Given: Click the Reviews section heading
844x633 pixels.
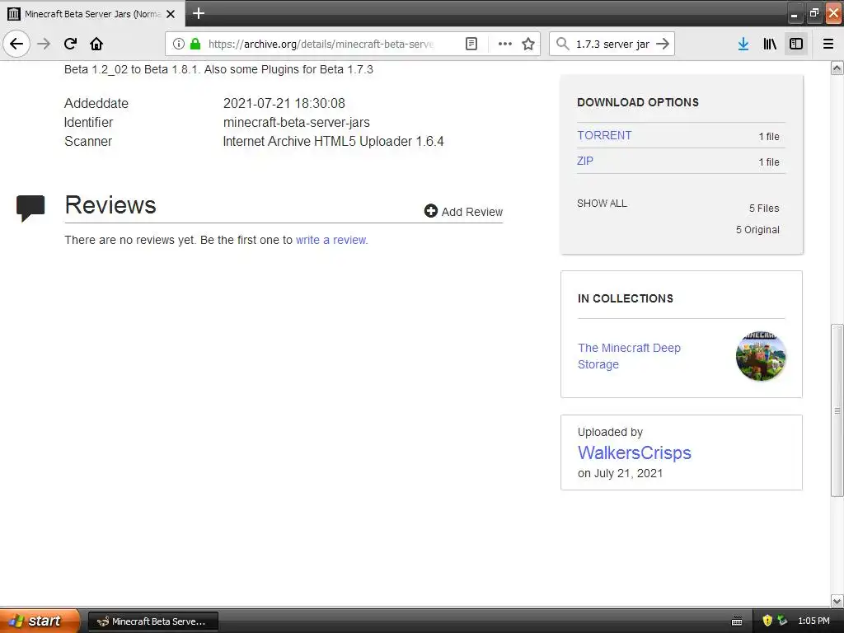Looking at the screenshot, I should coord(110,205).
